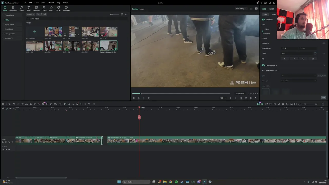Select the IMG_0525 media thumbnail

coord(53,46)
